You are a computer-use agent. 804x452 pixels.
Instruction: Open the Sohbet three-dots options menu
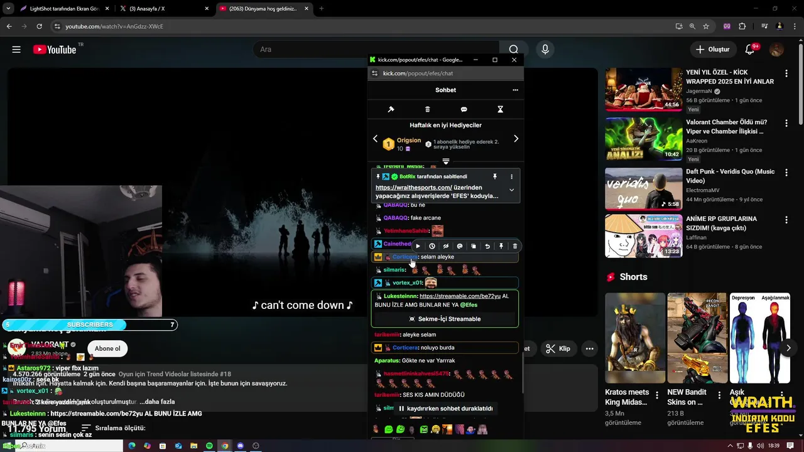[515, 90]
